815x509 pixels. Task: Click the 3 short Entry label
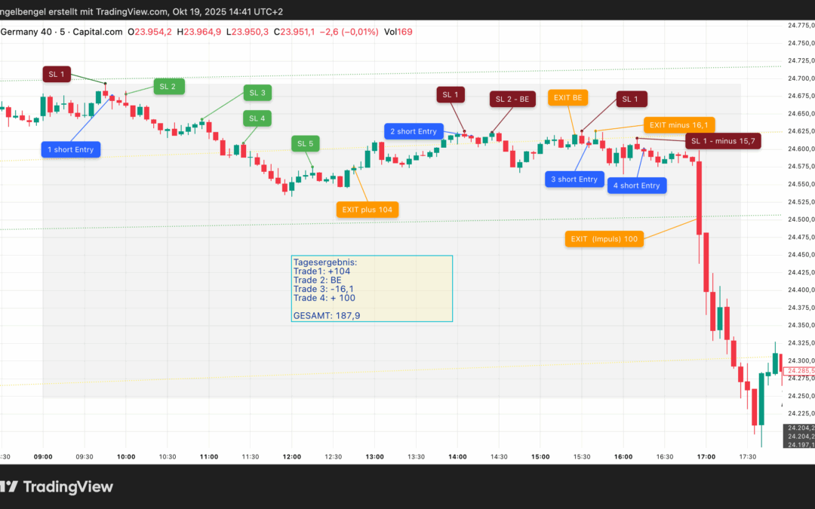574,179
